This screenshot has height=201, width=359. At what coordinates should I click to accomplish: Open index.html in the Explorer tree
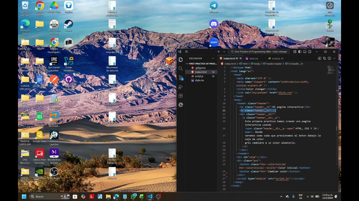pyautogui.click(x=201, y=72)
